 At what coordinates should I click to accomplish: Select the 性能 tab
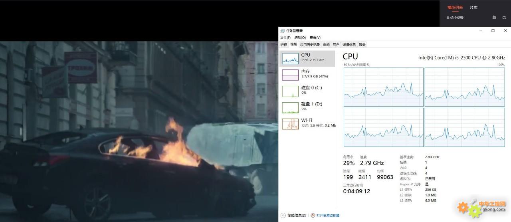(x=293, y=44)
